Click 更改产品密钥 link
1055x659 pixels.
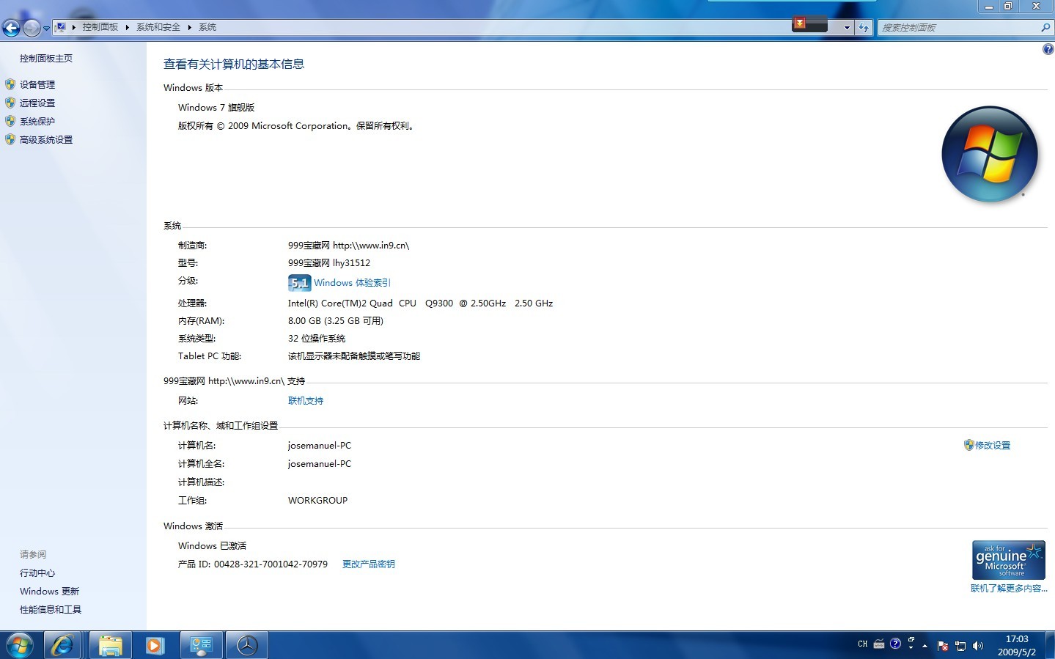click(368, 564)
